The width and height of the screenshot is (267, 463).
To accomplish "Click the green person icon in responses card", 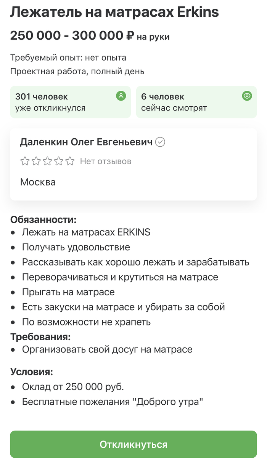I will click(121, 96).
